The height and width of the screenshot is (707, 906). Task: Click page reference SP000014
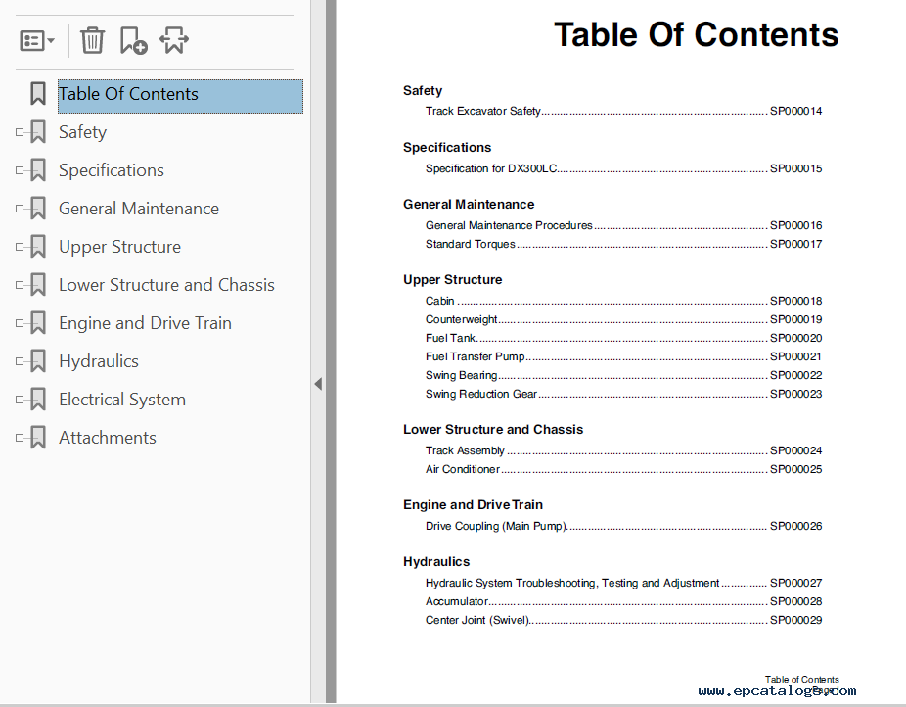click(796, 111)
